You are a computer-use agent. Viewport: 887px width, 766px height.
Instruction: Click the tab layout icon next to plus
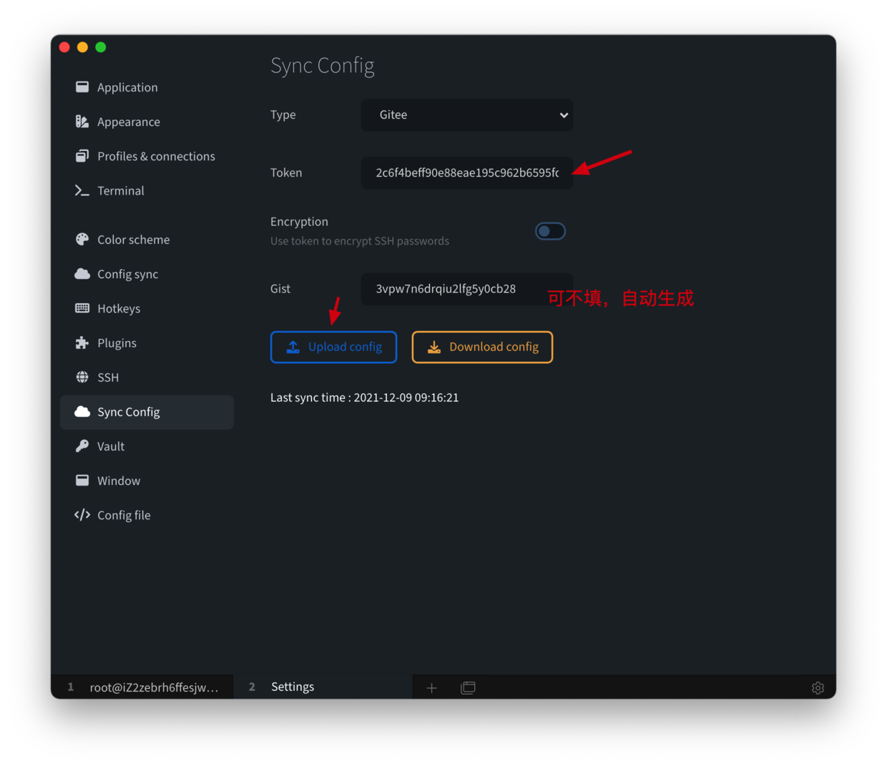click(x=468, y=687)
